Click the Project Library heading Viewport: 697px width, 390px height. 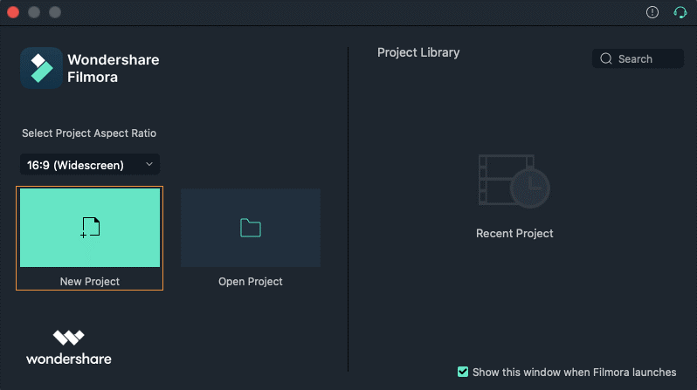(x=418, y=52)
